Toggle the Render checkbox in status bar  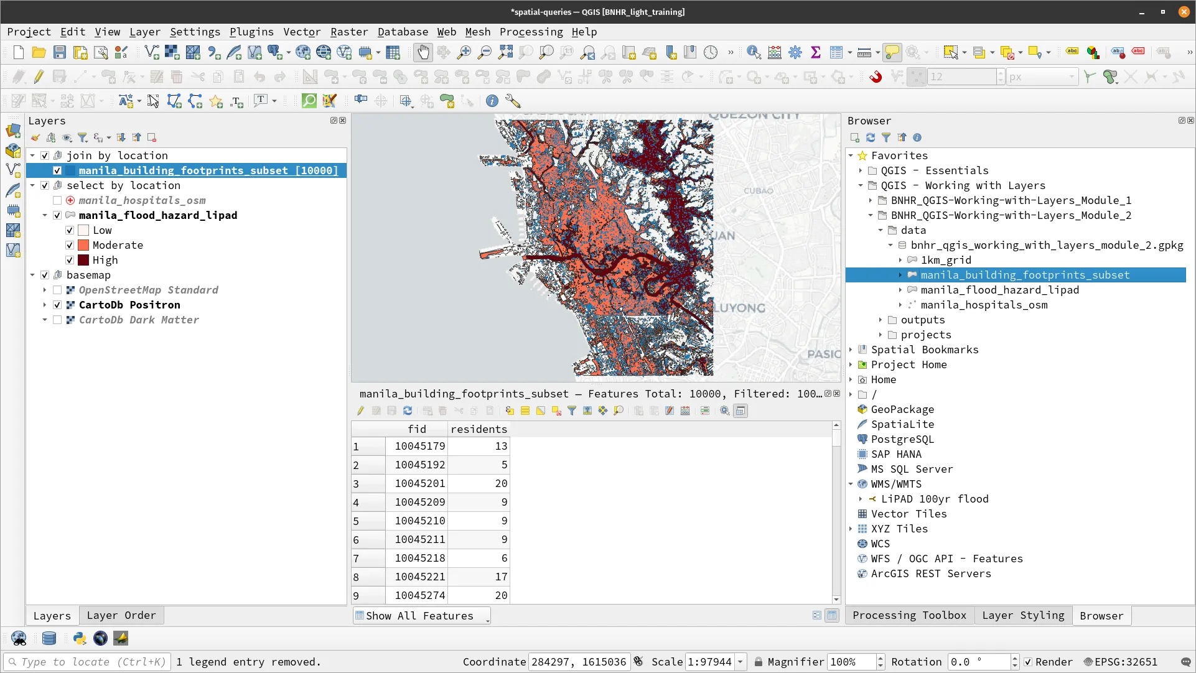[x=1028, y=662]
